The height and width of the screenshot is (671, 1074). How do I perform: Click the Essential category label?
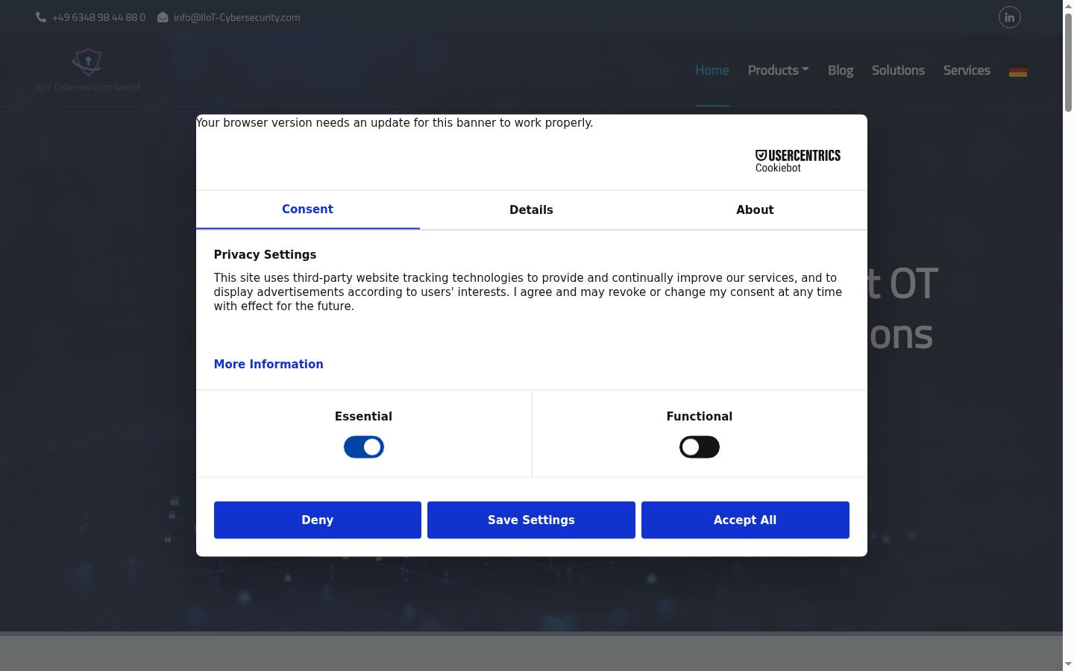(x=363, y=417)
